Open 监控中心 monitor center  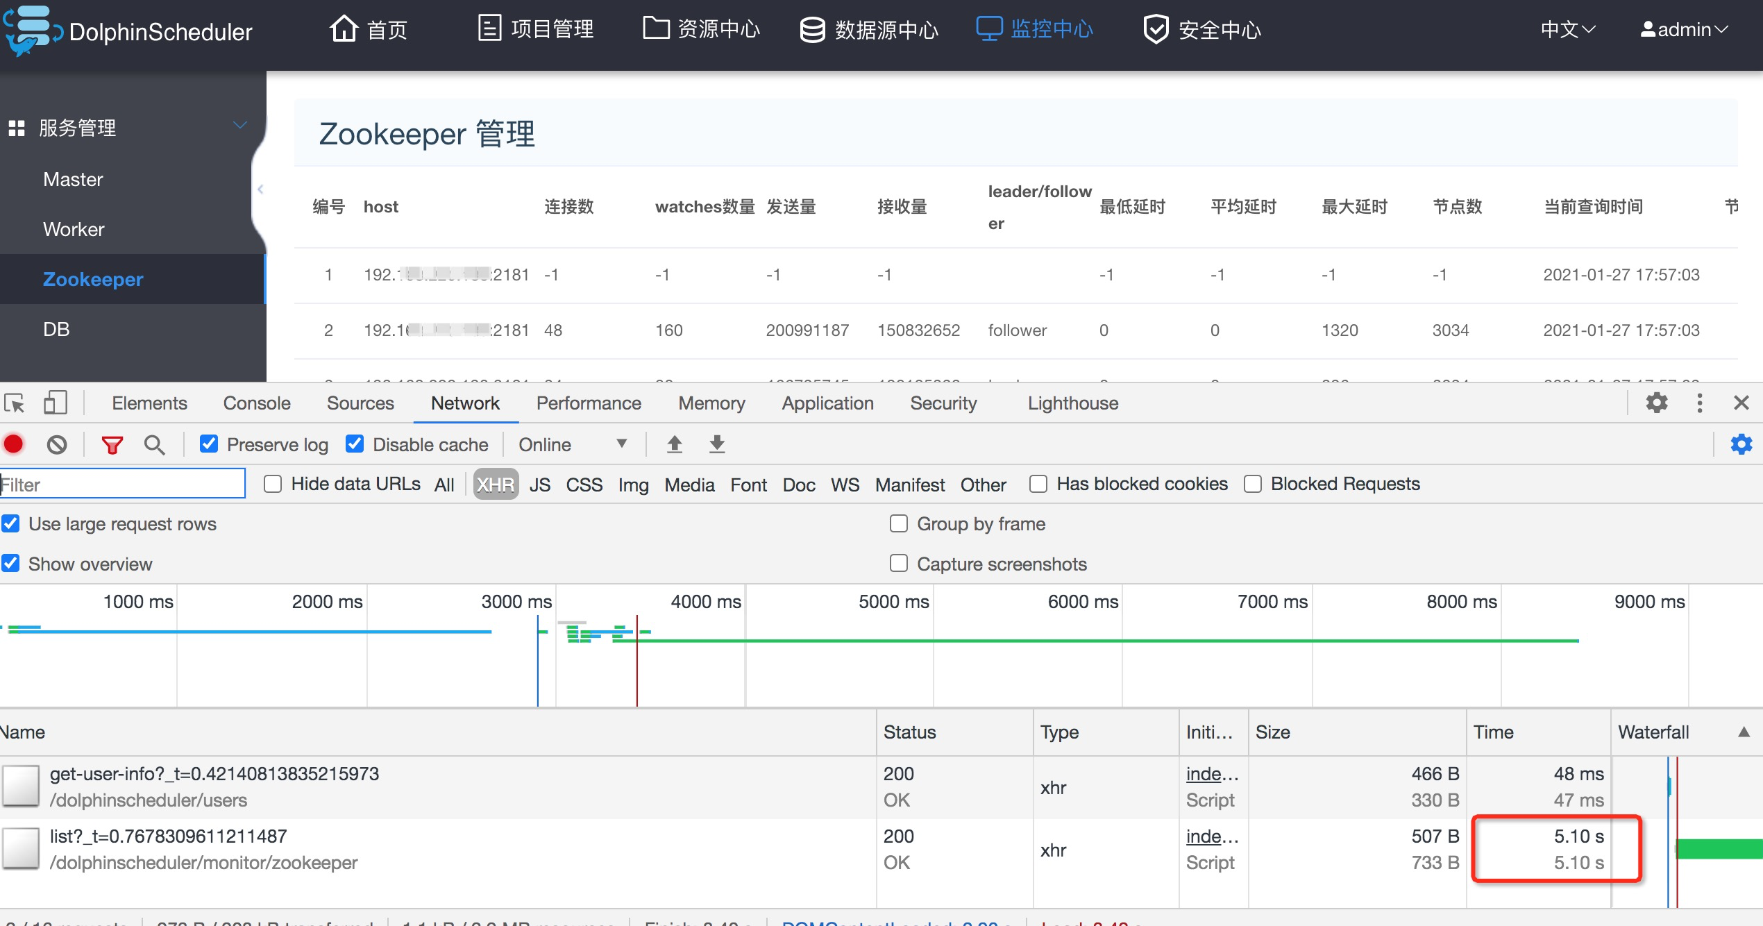click(x=1034, y=29)
